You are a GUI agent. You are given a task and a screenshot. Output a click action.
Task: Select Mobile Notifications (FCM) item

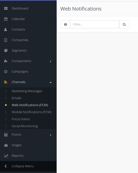[x=31, y=112]
